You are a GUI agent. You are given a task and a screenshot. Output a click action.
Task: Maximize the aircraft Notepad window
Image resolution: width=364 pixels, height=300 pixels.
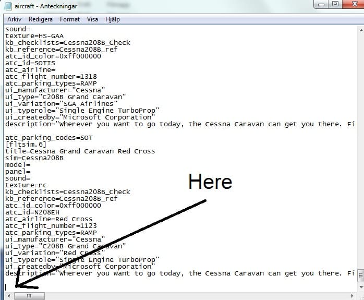[x=335, y=5]
